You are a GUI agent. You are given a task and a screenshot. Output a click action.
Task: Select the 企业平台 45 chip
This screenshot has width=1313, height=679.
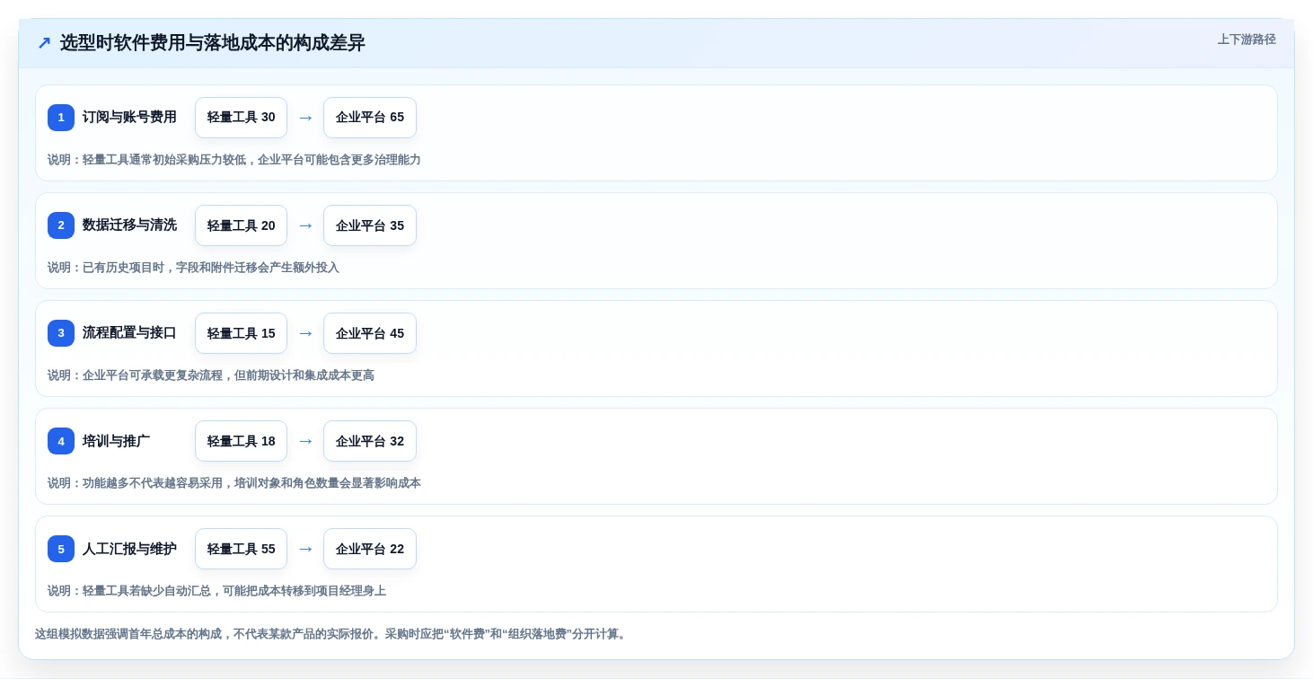coord(370,333)
